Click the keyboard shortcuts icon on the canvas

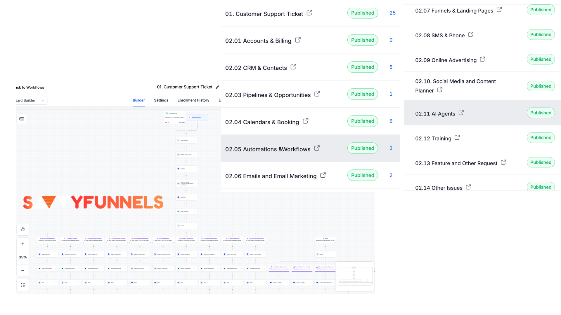22,119
